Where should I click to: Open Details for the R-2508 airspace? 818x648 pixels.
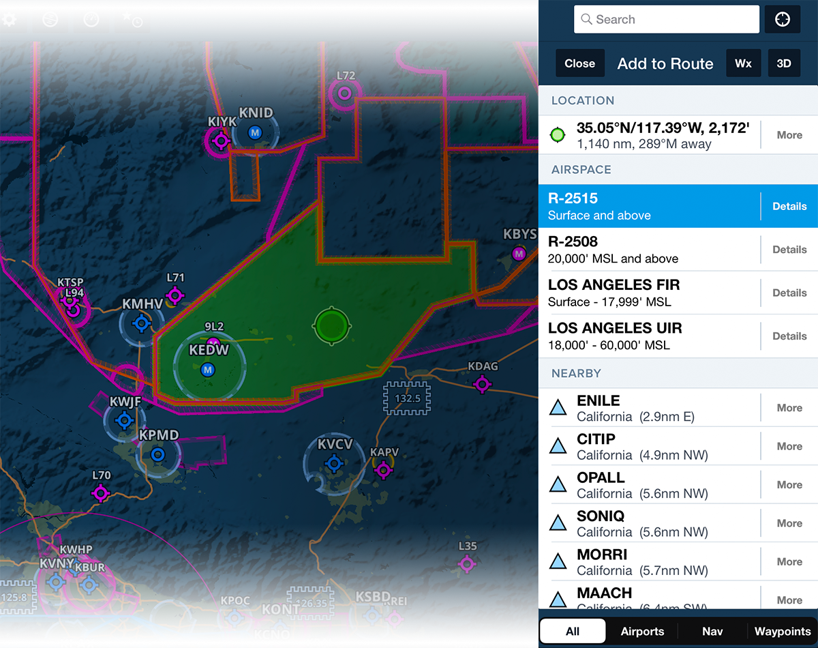tap(789, 249)
